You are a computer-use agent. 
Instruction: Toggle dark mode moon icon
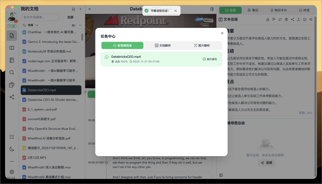click(x=12, y=149)
